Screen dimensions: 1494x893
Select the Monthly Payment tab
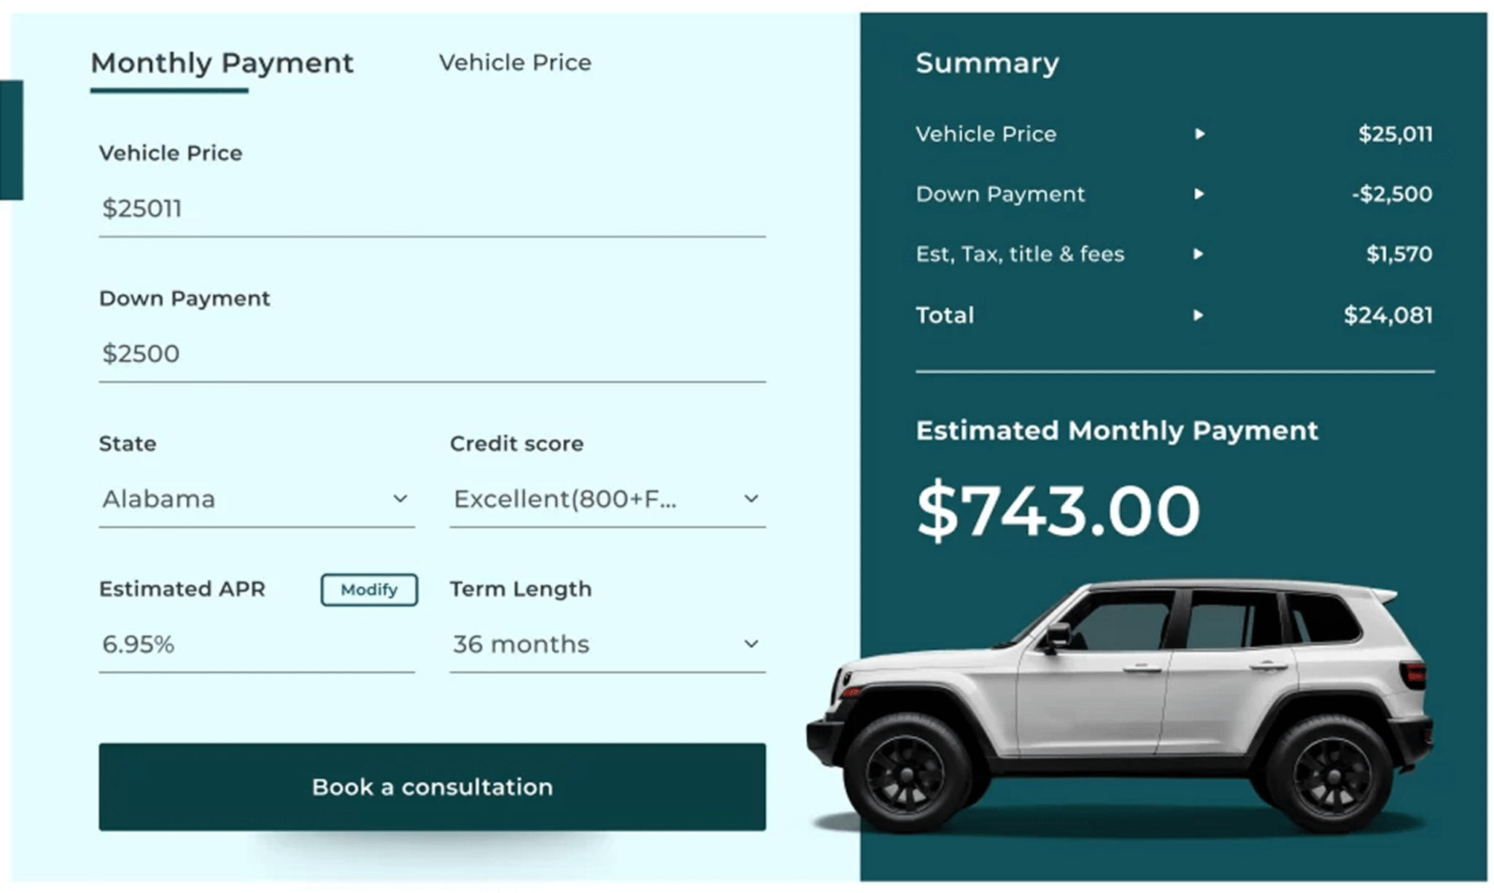pos(222,63)
